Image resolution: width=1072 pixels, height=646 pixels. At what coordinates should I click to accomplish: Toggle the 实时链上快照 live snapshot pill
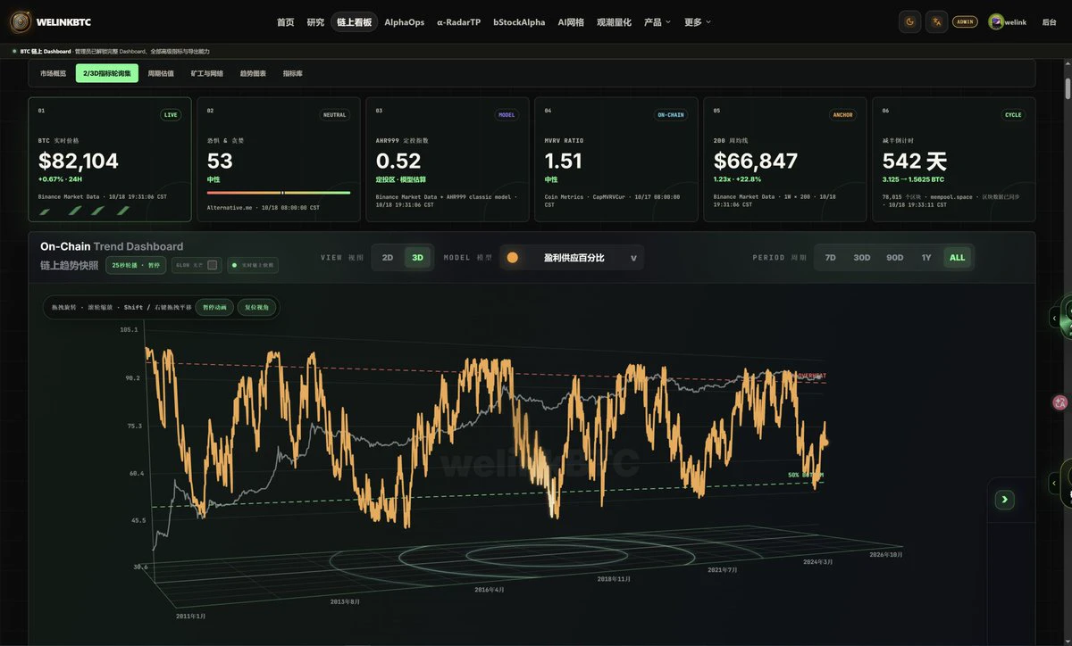coord(253,265)
